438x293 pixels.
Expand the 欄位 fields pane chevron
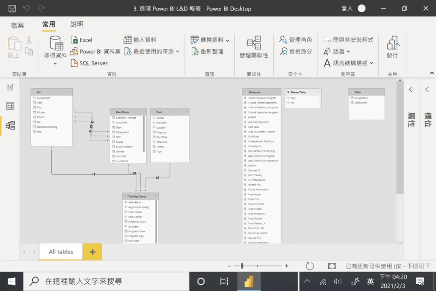427,90
